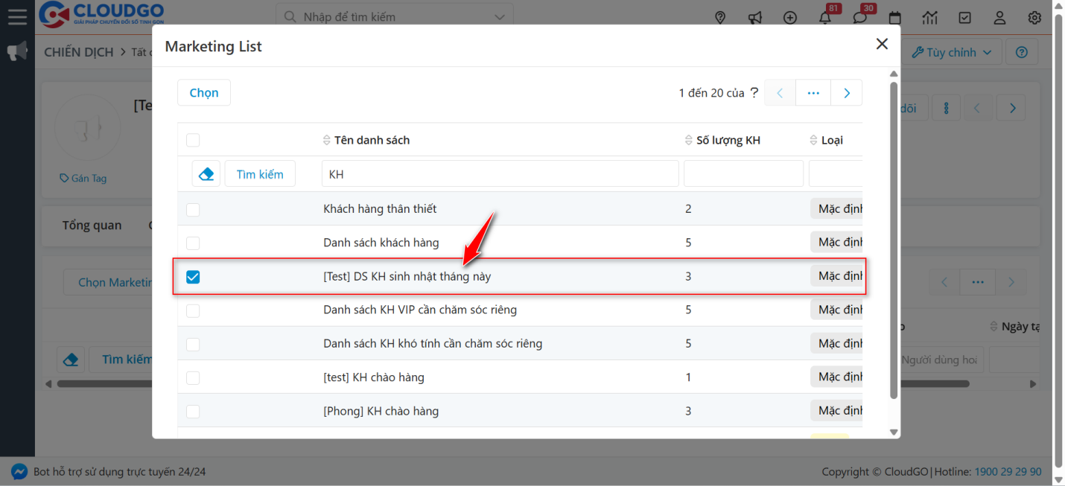Click the Chọn button
Screen dimensions: 1065x486
(204, 93)
